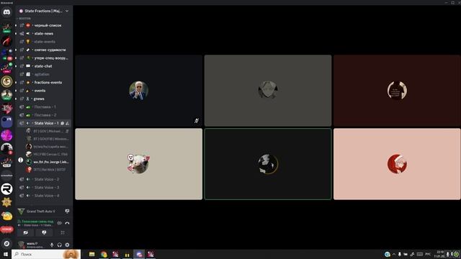Viewport: 461px width, 259px height.
Task: Show hidden system tray icons
Action: (x=394, y=254)
